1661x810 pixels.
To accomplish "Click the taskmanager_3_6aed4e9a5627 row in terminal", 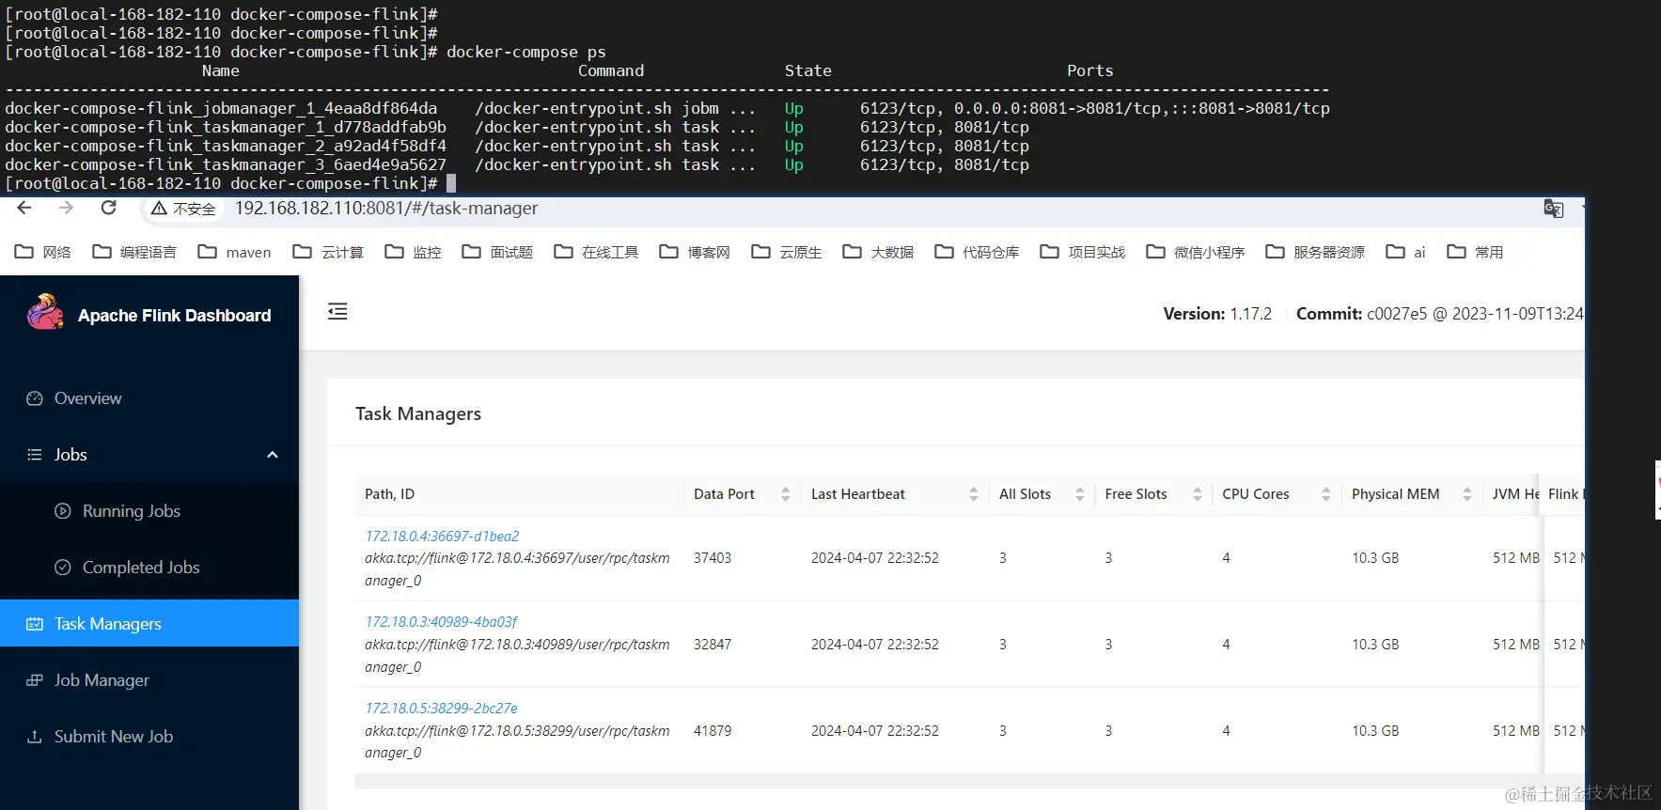I will point(517,164).
